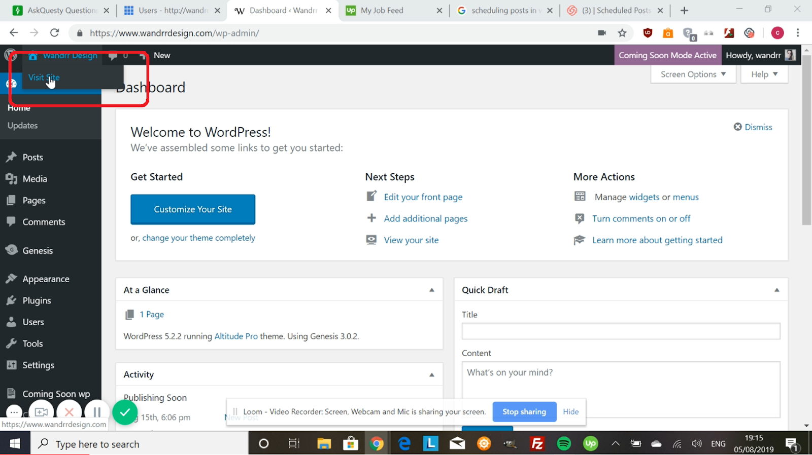Open the FileZilla taskbar icon
Image resolution: width=812 pixels, height=455 pixels.
coord(536,444)
